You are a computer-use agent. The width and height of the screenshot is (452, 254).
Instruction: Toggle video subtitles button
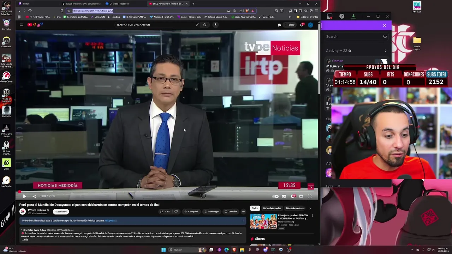284,196
